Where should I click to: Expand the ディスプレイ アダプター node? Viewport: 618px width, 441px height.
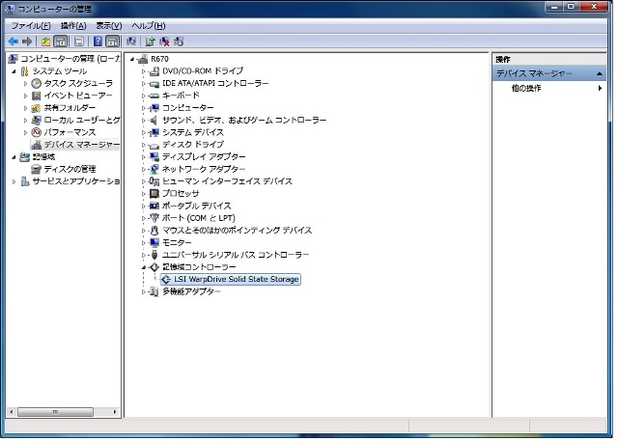(143, 156)
